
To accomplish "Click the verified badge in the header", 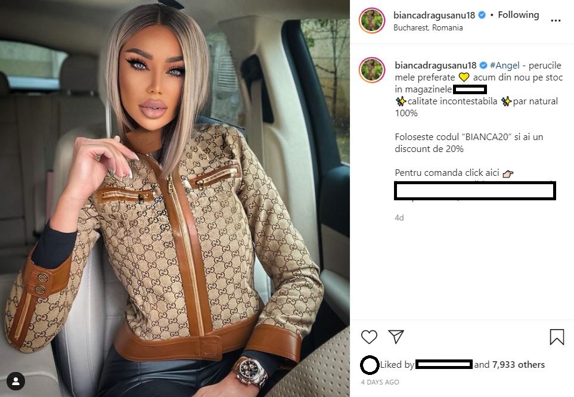I will click(482, 15).
